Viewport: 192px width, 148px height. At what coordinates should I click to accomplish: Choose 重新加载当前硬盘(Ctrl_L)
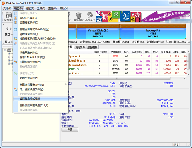[40, 105]
